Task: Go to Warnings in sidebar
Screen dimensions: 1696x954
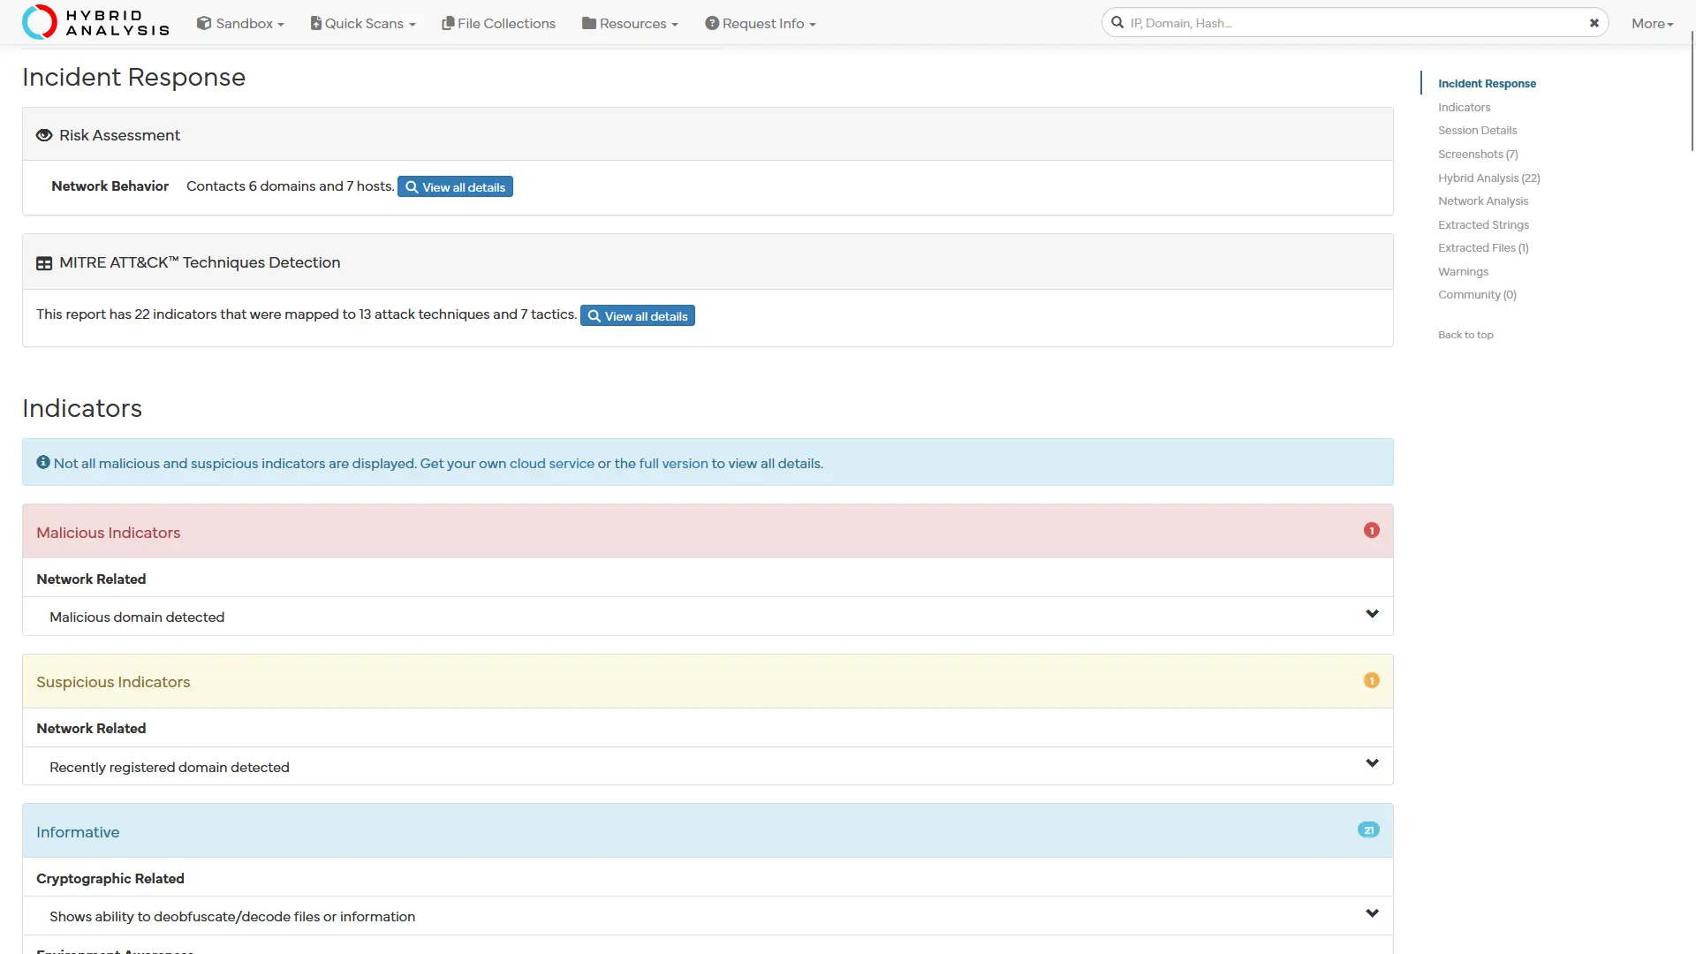Action: pos(1463,272)
